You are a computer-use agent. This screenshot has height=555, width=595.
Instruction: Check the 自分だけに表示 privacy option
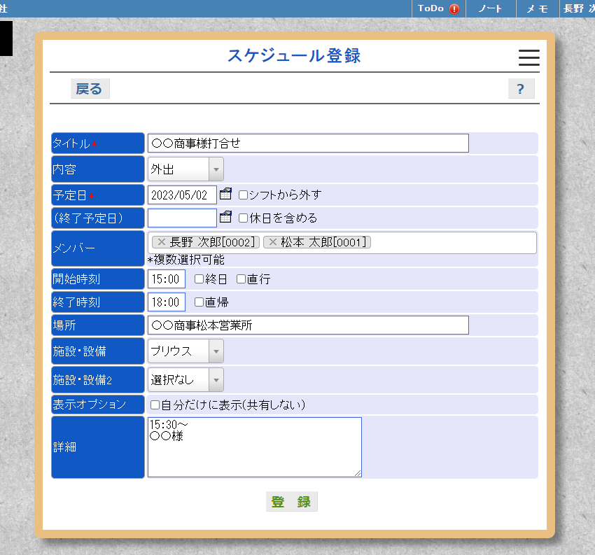[x=153, y=405]
